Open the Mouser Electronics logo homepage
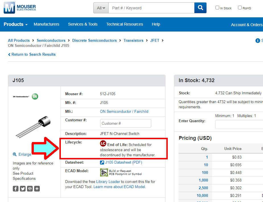Image resolution: width=263 pixels, height=202 pixels. (x=20, y=8)
